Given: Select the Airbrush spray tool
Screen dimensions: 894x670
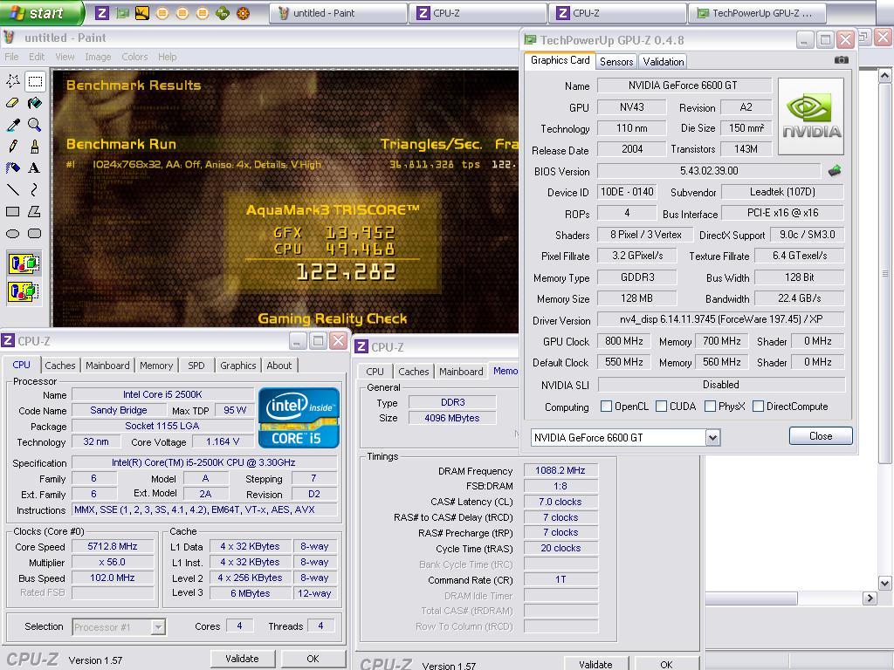Looking at the screenshot, I should 12,168.
